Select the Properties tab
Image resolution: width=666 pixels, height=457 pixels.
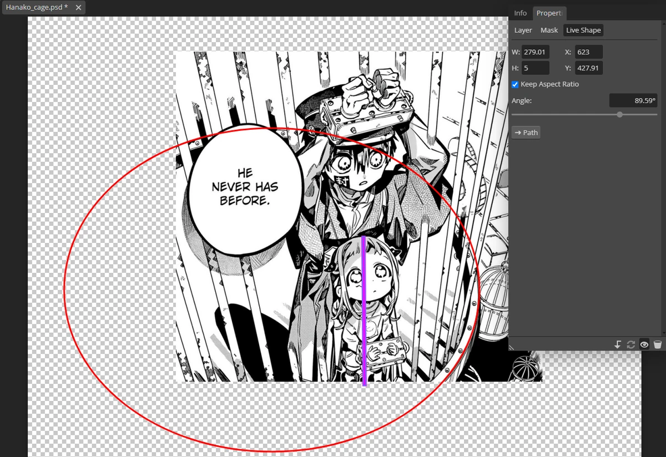click(x=549, y=13)
